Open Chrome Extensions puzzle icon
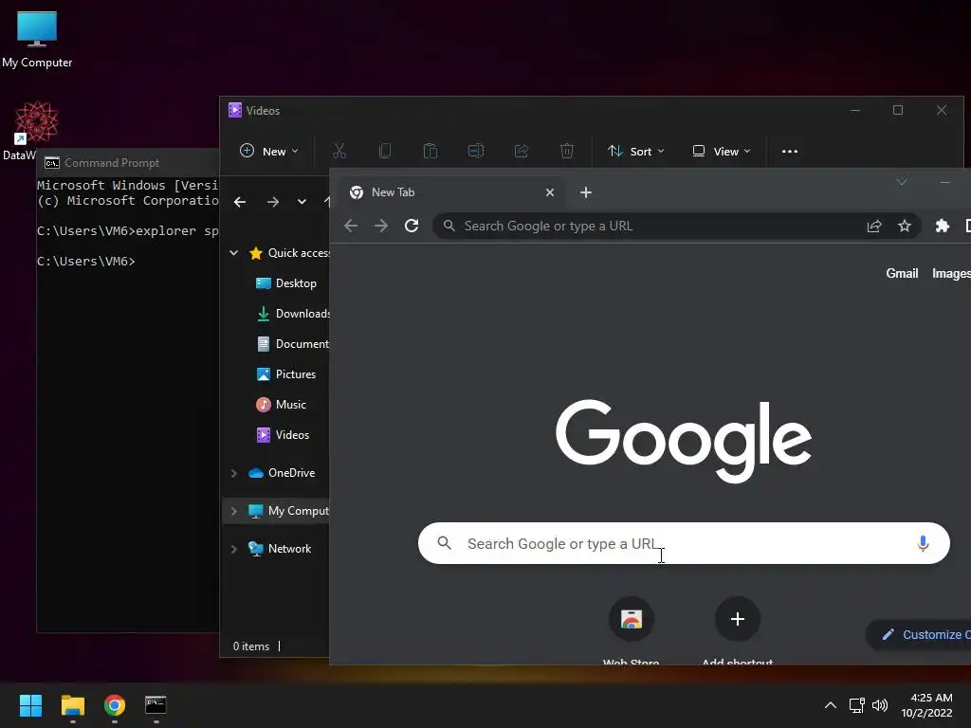The image size is (971, 728). click(942, 226)
